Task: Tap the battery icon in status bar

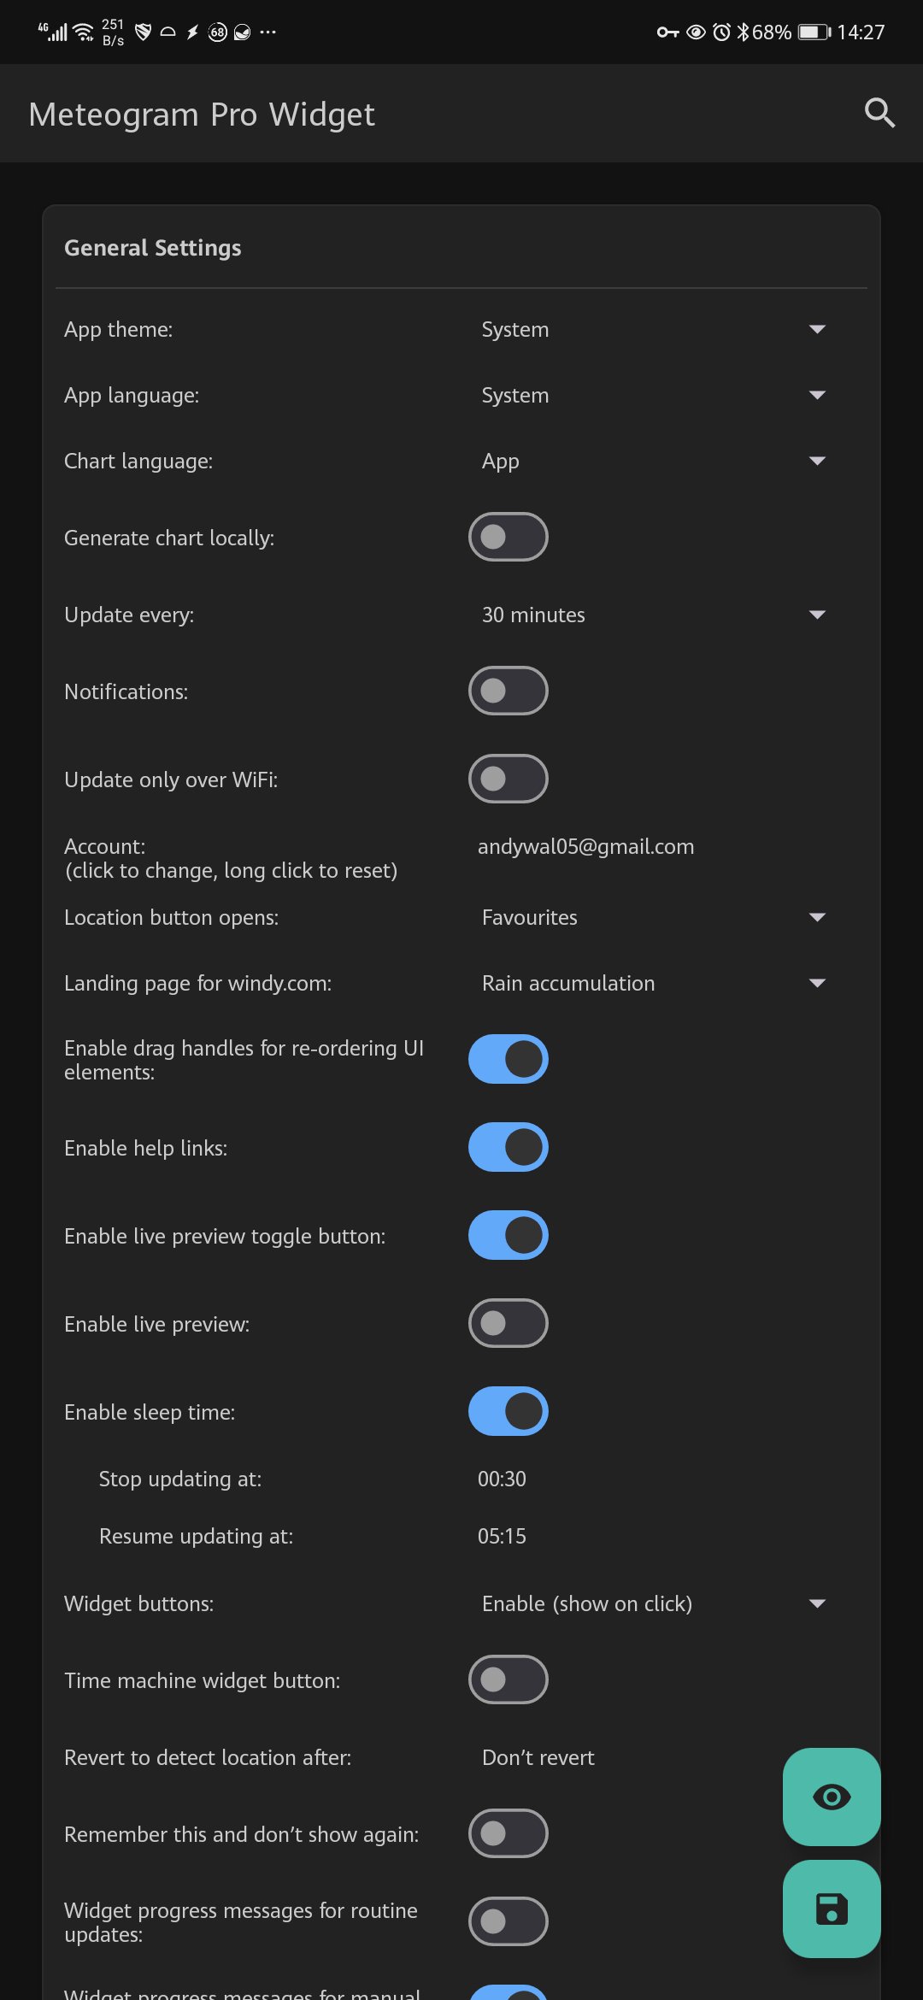Action: [x=814, y=32]
